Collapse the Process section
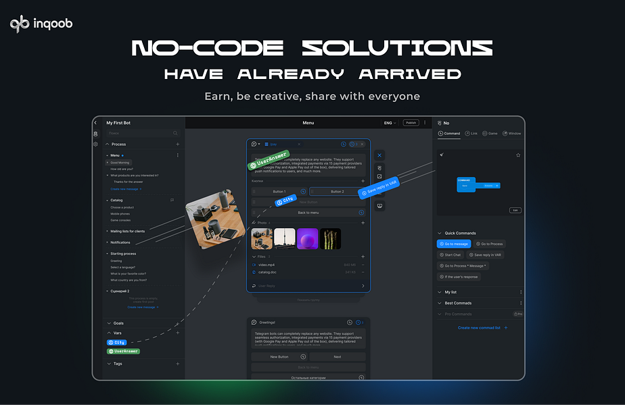 point(108,144)
